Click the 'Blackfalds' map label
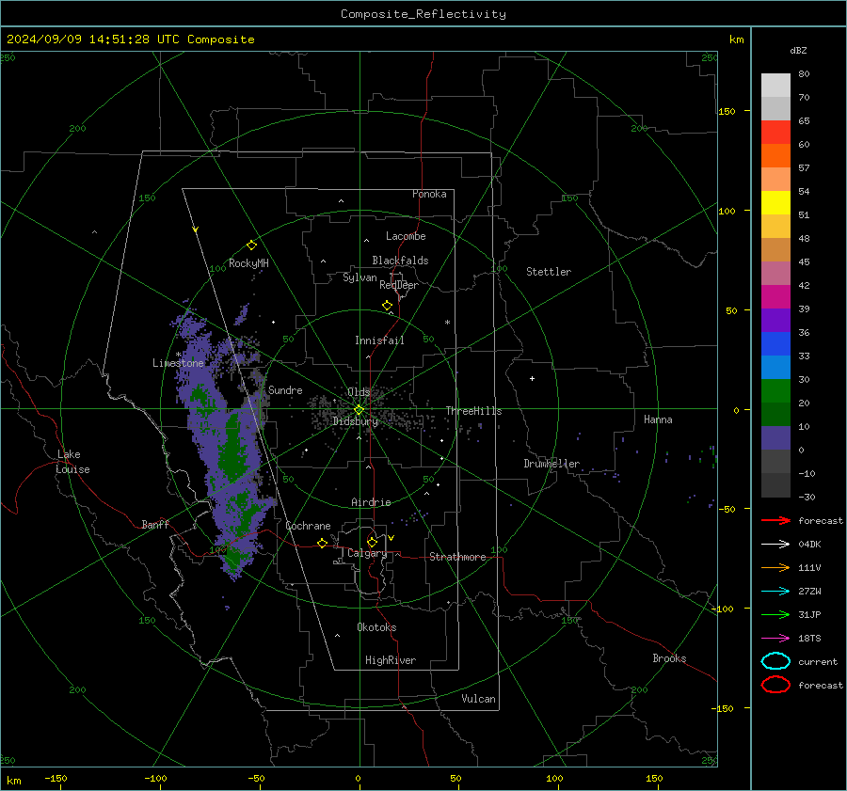The width and height of the screenshot is (847, 791). (400, 261)
